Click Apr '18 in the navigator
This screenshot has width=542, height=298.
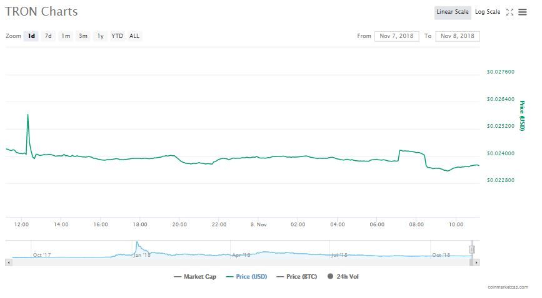click(241, 255)
